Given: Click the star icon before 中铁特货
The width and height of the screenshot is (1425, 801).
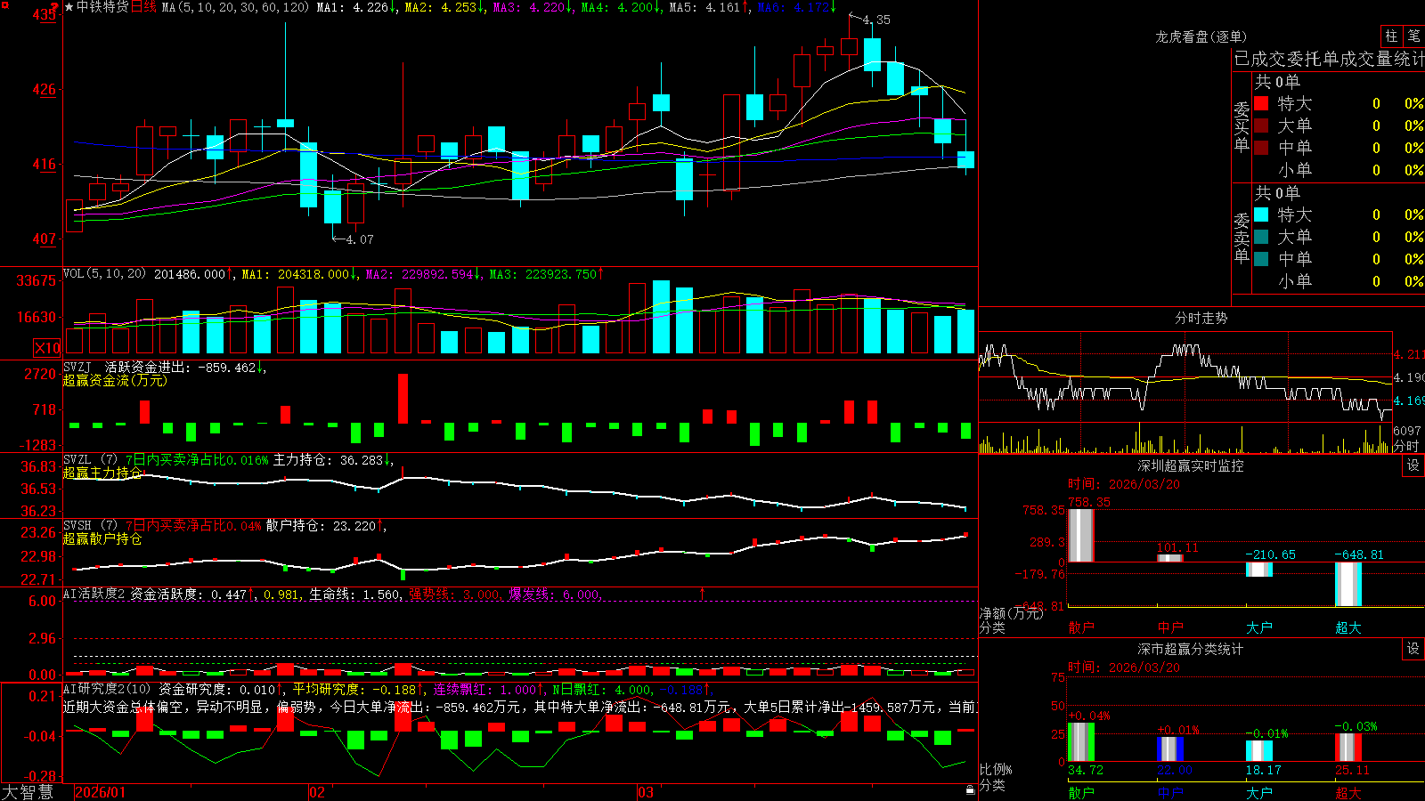Looking at the screenshot, I should pos(69,7).
